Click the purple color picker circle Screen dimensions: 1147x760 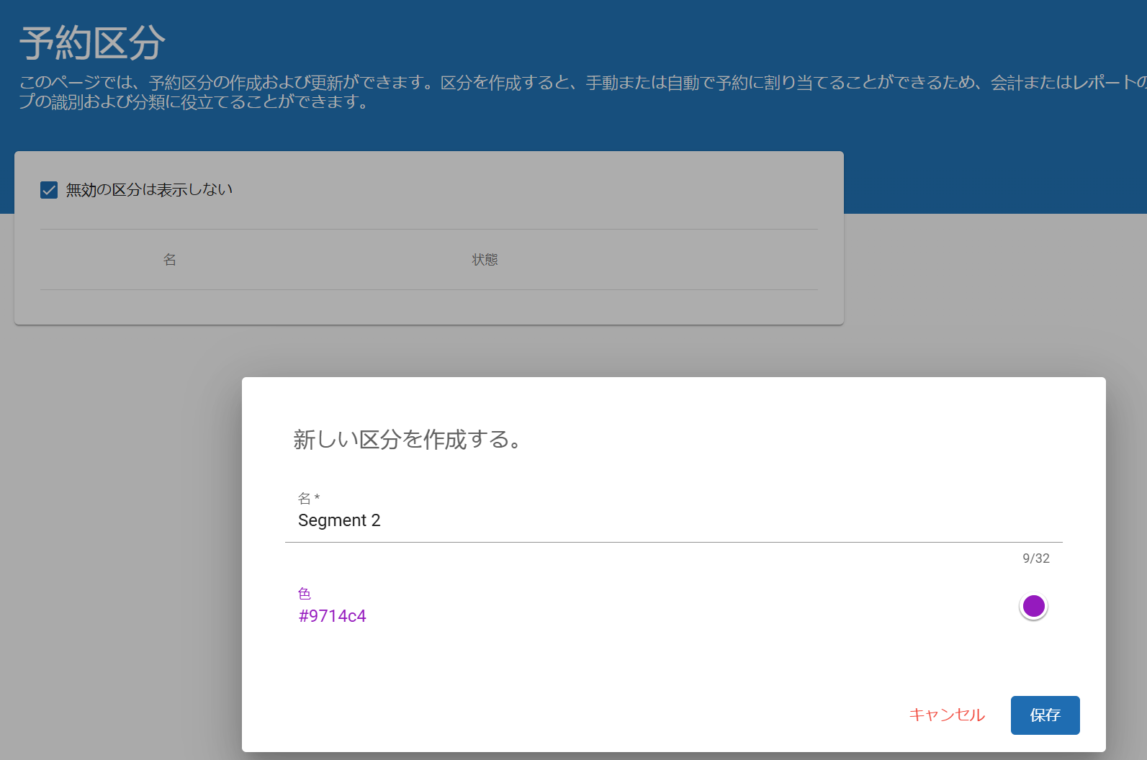coord(1033,606)
